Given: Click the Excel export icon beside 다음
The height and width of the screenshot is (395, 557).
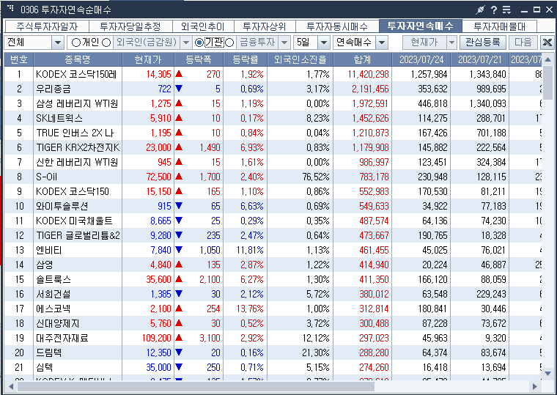Looking at the screenshot, I should tap(547, 43).
